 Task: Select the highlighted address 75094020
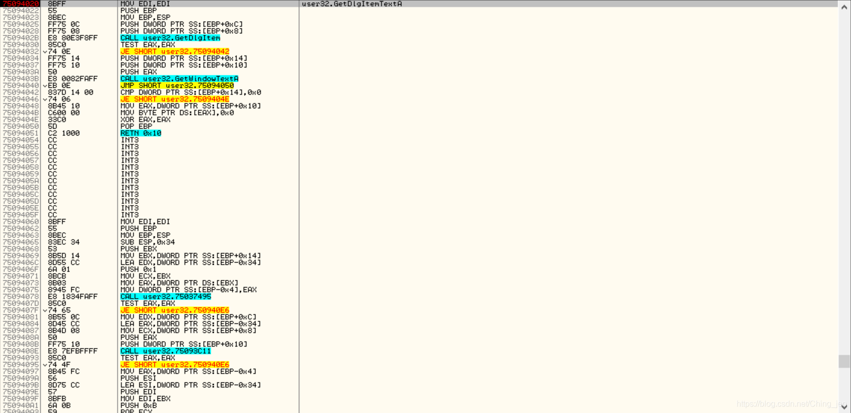tap(21, 4)
